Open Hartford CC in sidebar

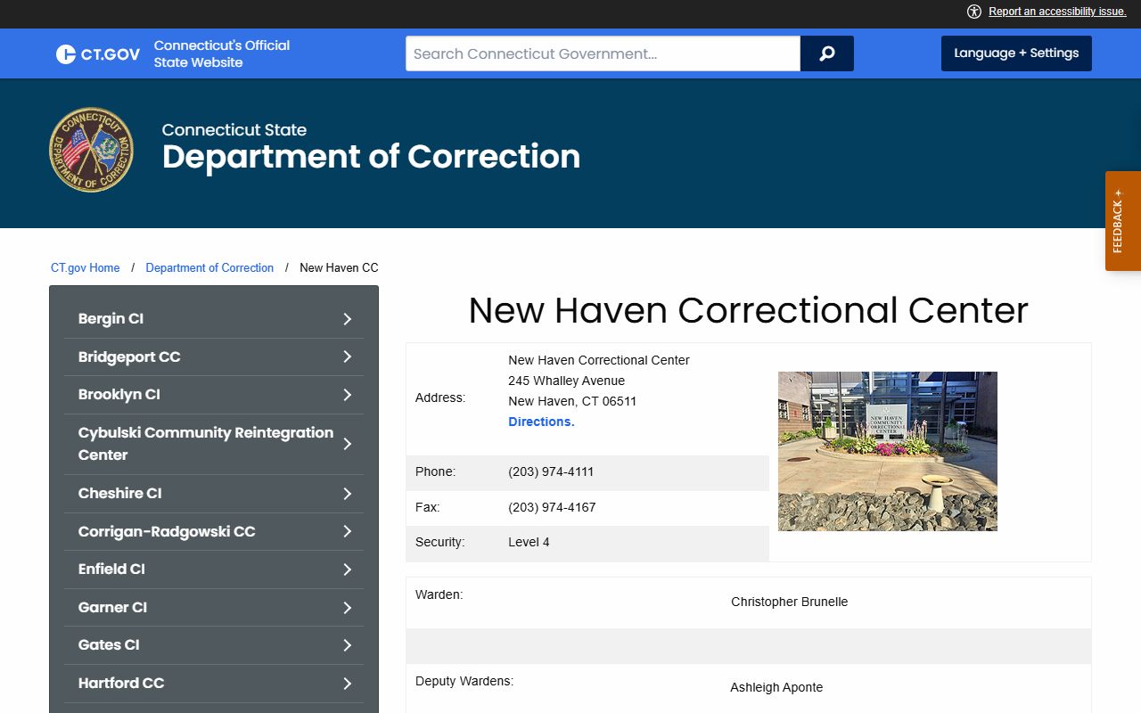pos(121,683)
